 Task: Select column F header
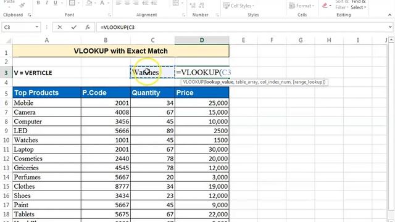click(x=272, y=40)
